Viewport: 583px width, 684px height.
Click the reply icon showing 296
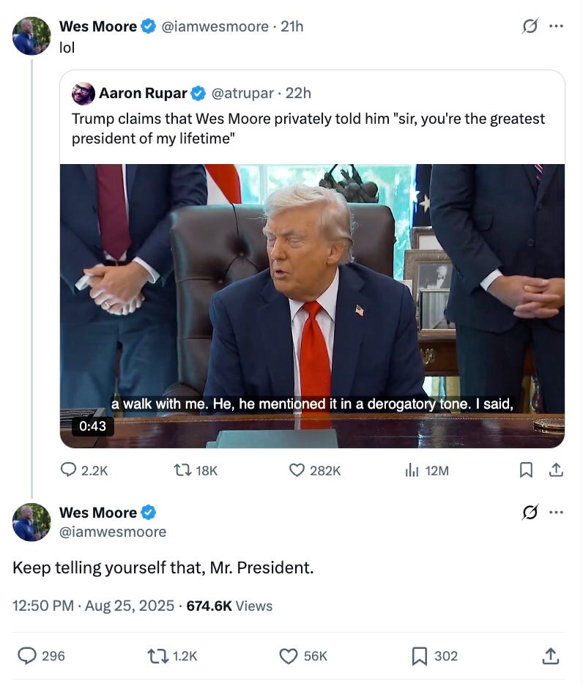tap(27, 655)
